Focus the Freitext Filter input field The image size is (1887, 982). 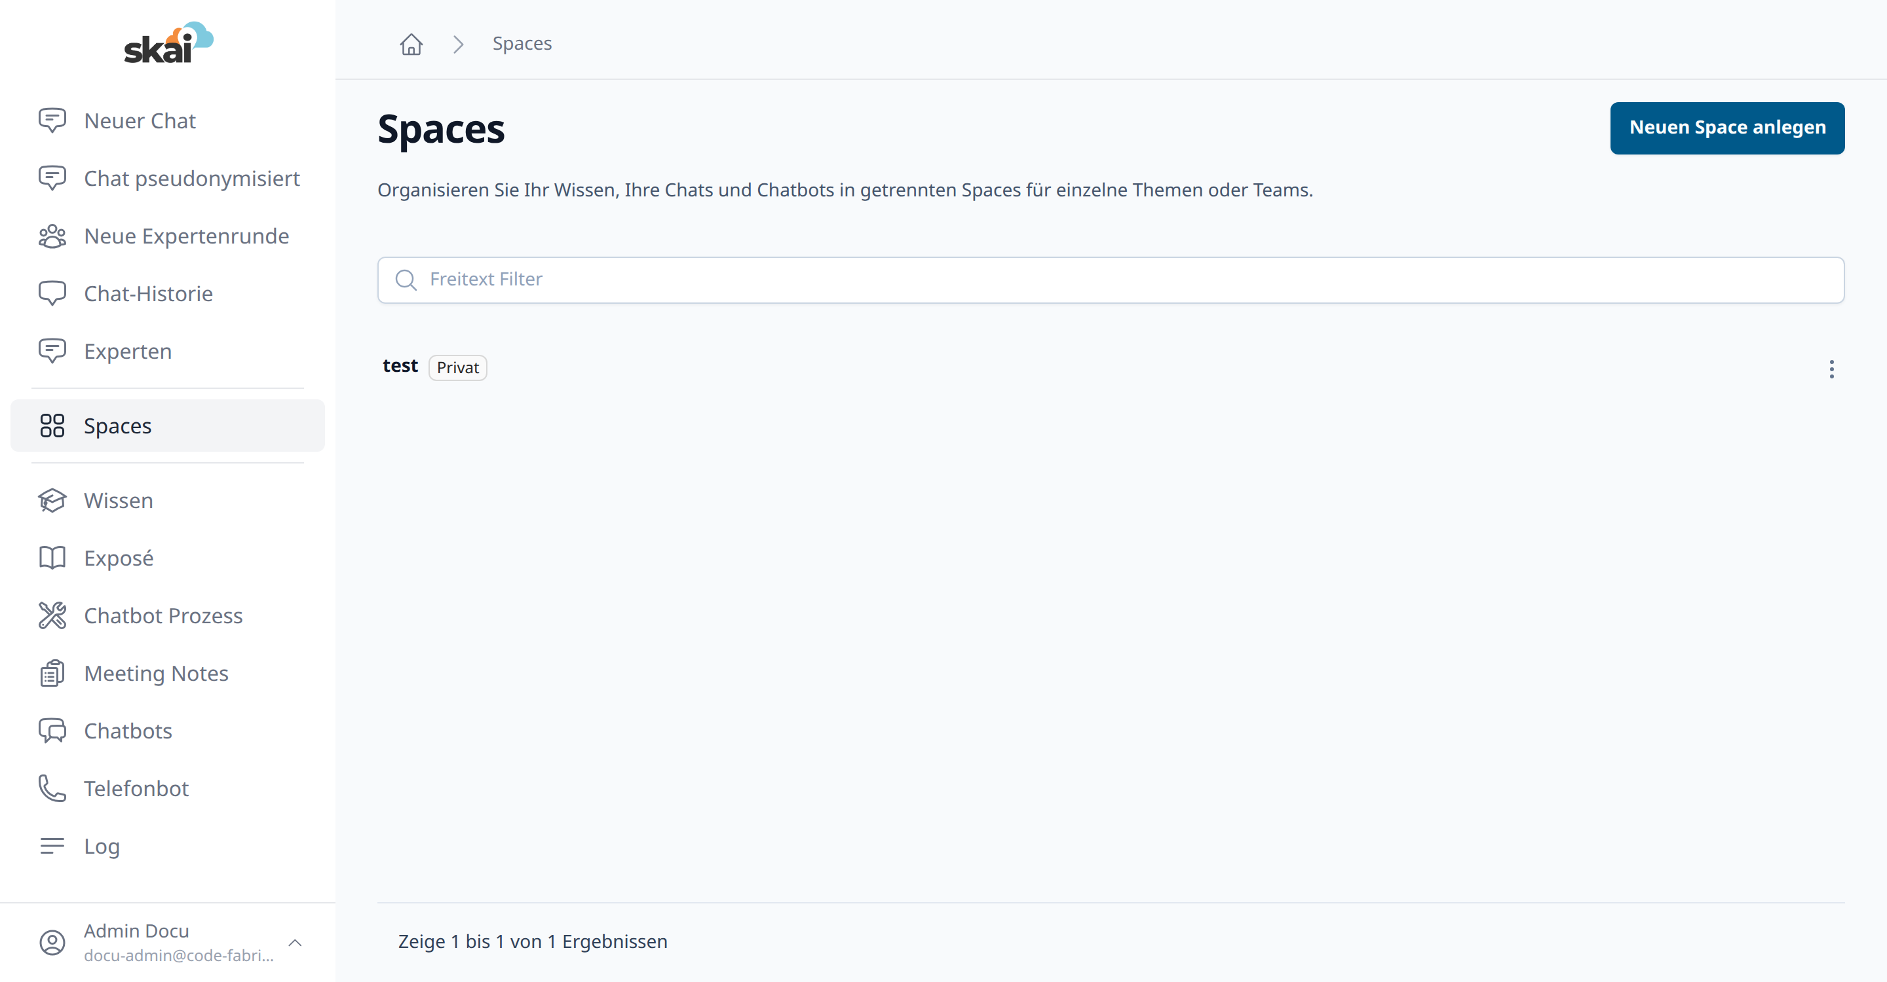click(1111, 280)
